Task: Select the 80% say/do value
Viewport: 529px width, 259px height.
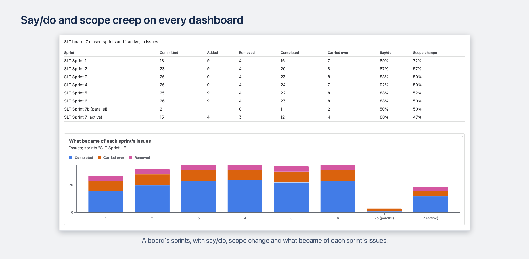Action: click(384, 117)
